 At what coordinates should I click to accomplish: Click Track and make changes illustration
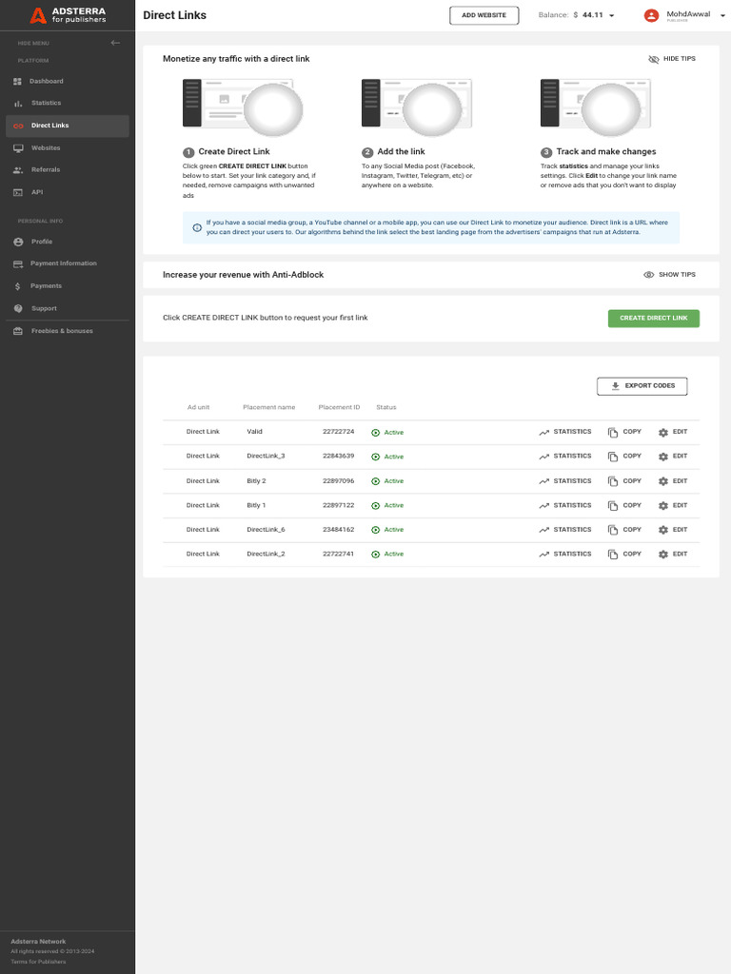click(596, 108)
